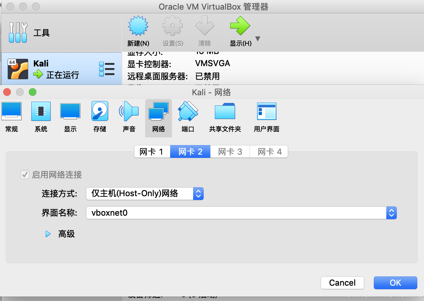Switch to the 网卡 3 tab
Viewport: 424px width, 301px height.
click(230, 151)
